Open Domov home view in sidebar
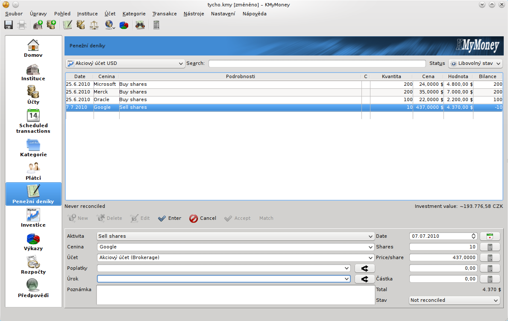This screenshot has width=508, height=321. click(33, 48)
